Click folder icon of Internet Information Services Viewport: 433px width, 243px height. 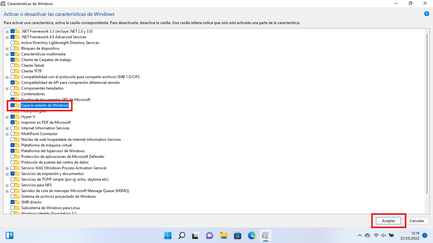click(17, 128)
